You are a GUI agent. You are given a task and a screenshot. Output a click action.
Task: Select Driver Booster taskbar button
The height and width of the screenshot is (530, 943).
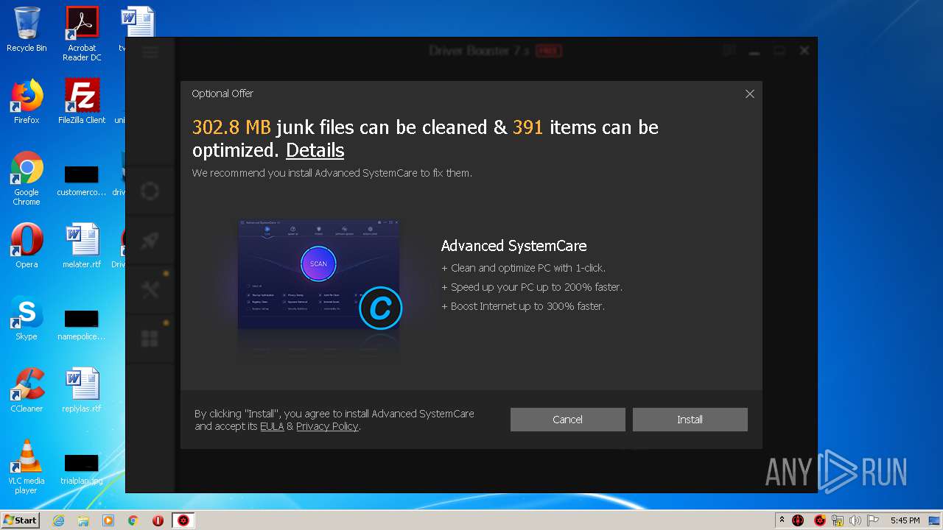click(x=183, y=520)
